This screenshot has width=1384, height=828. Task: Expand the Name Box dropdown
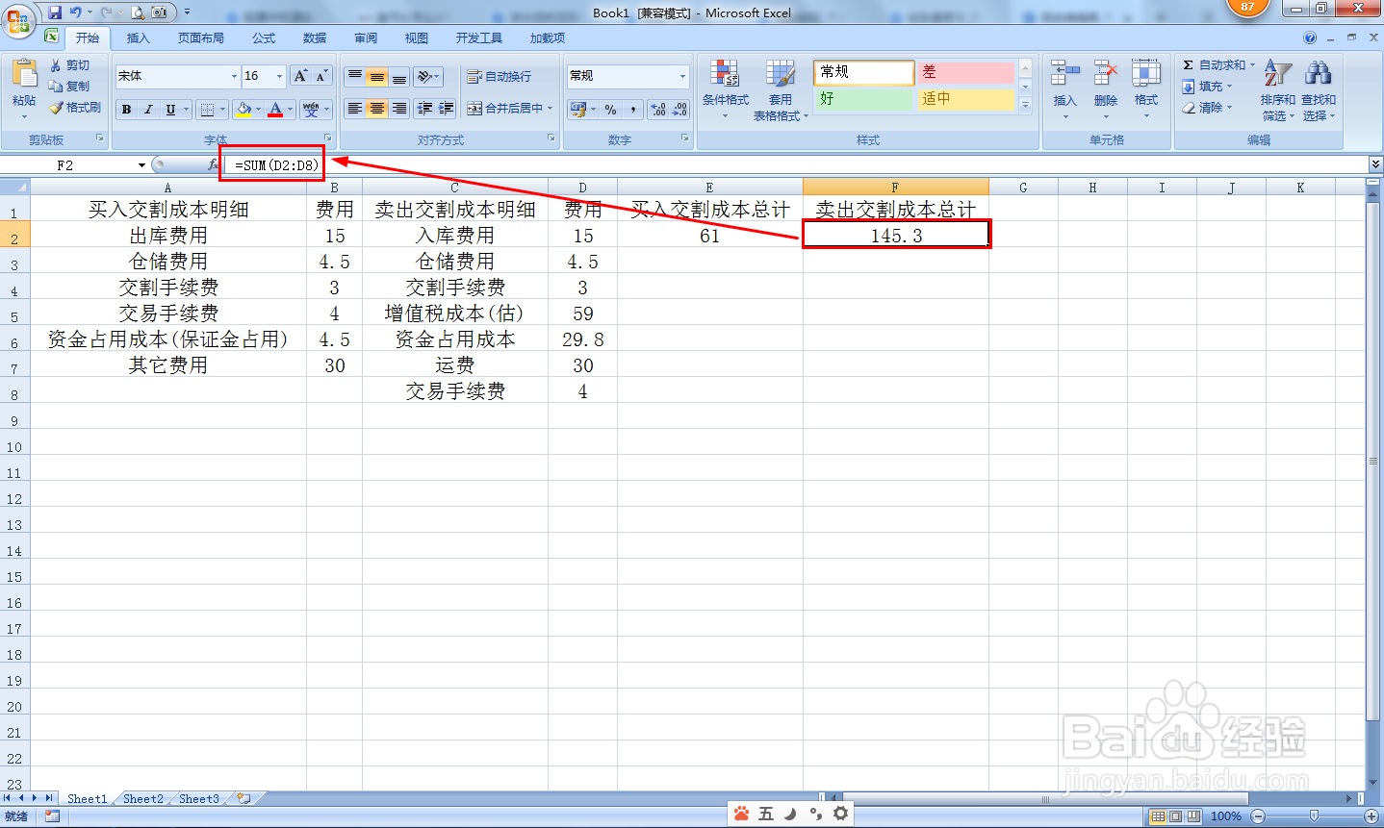pyautogui.click(x=141, y=165)
